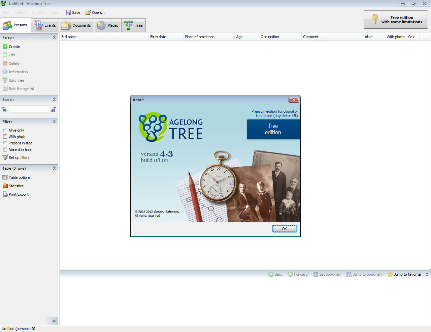The height and width of the screenshot is (332, 431).
Task: Switch to the Tree tab
Action: tap(134, 25)
